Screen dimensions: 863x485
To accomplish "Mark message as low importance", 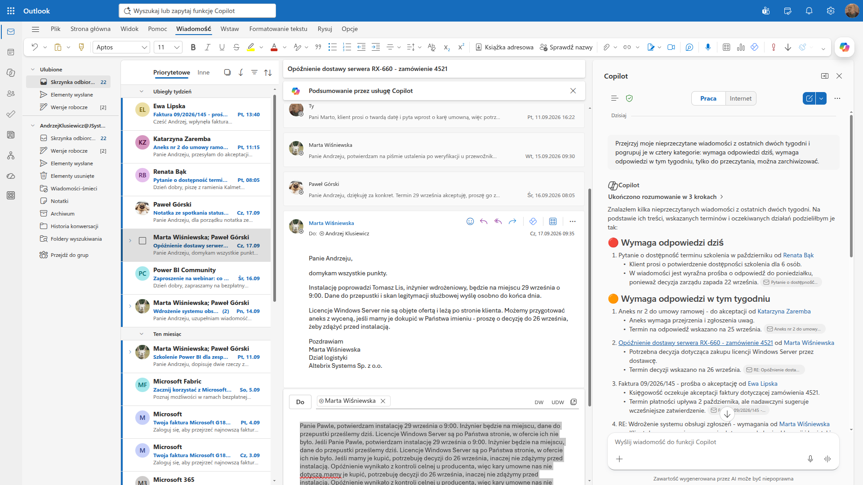I will coord(788,47).
